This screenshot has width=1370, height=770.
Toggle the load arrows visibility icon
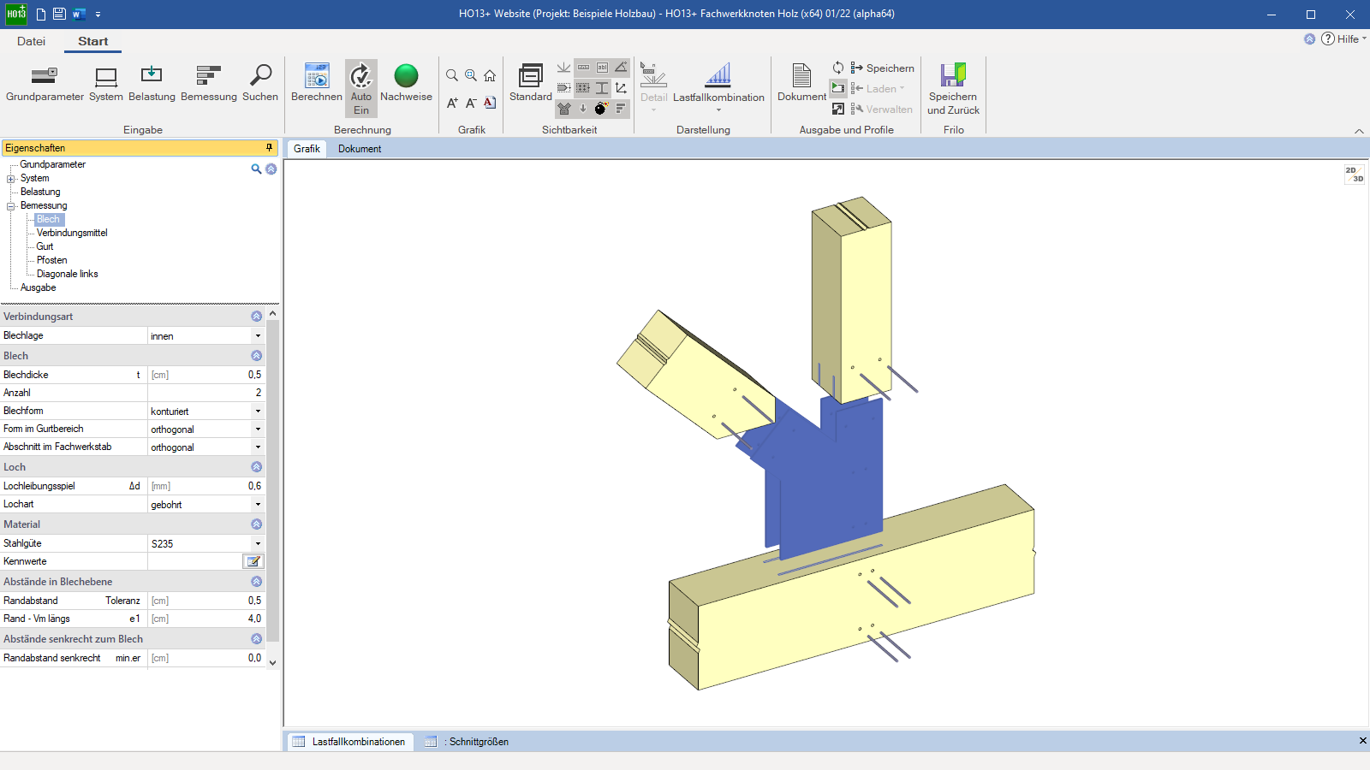click(564, 68)
